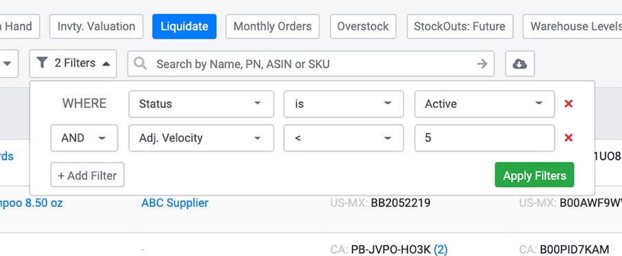
Task: Change the AND conjunction dropdown
Action: tap(84, 138)
